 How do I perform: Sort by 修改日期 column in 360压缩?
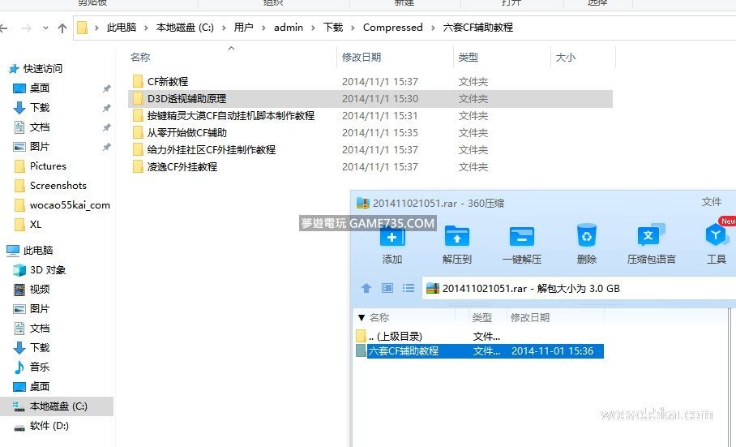click(530, 317)
